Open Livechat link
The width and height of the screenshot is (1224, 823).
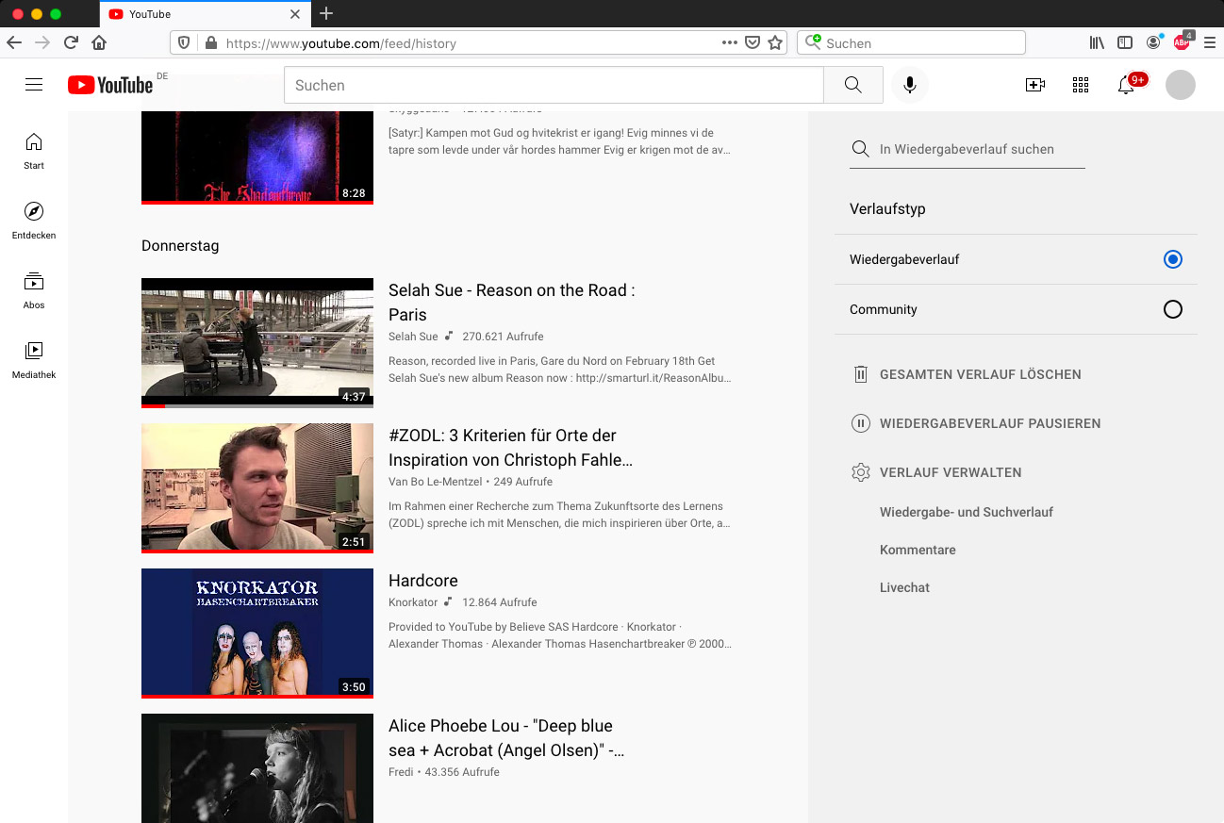coord(904,587)
